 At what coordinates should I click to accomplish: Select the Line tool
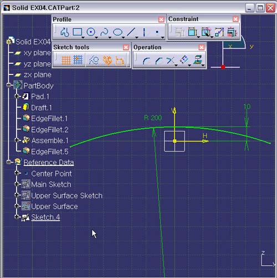[x=131, y=32]
